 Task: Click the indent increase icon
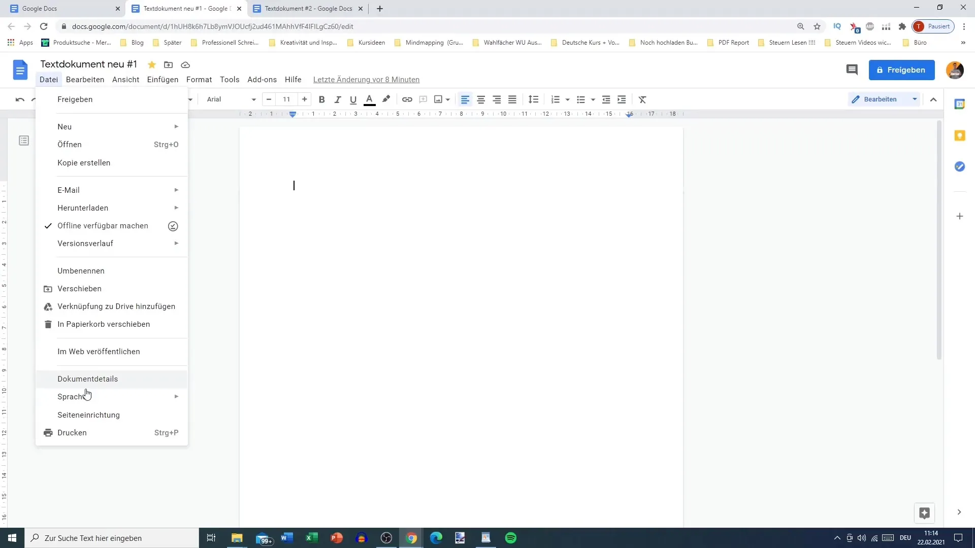click(622, 99)
